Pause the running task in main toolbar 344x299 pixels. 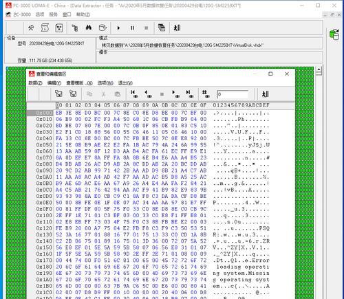(132, 28)
